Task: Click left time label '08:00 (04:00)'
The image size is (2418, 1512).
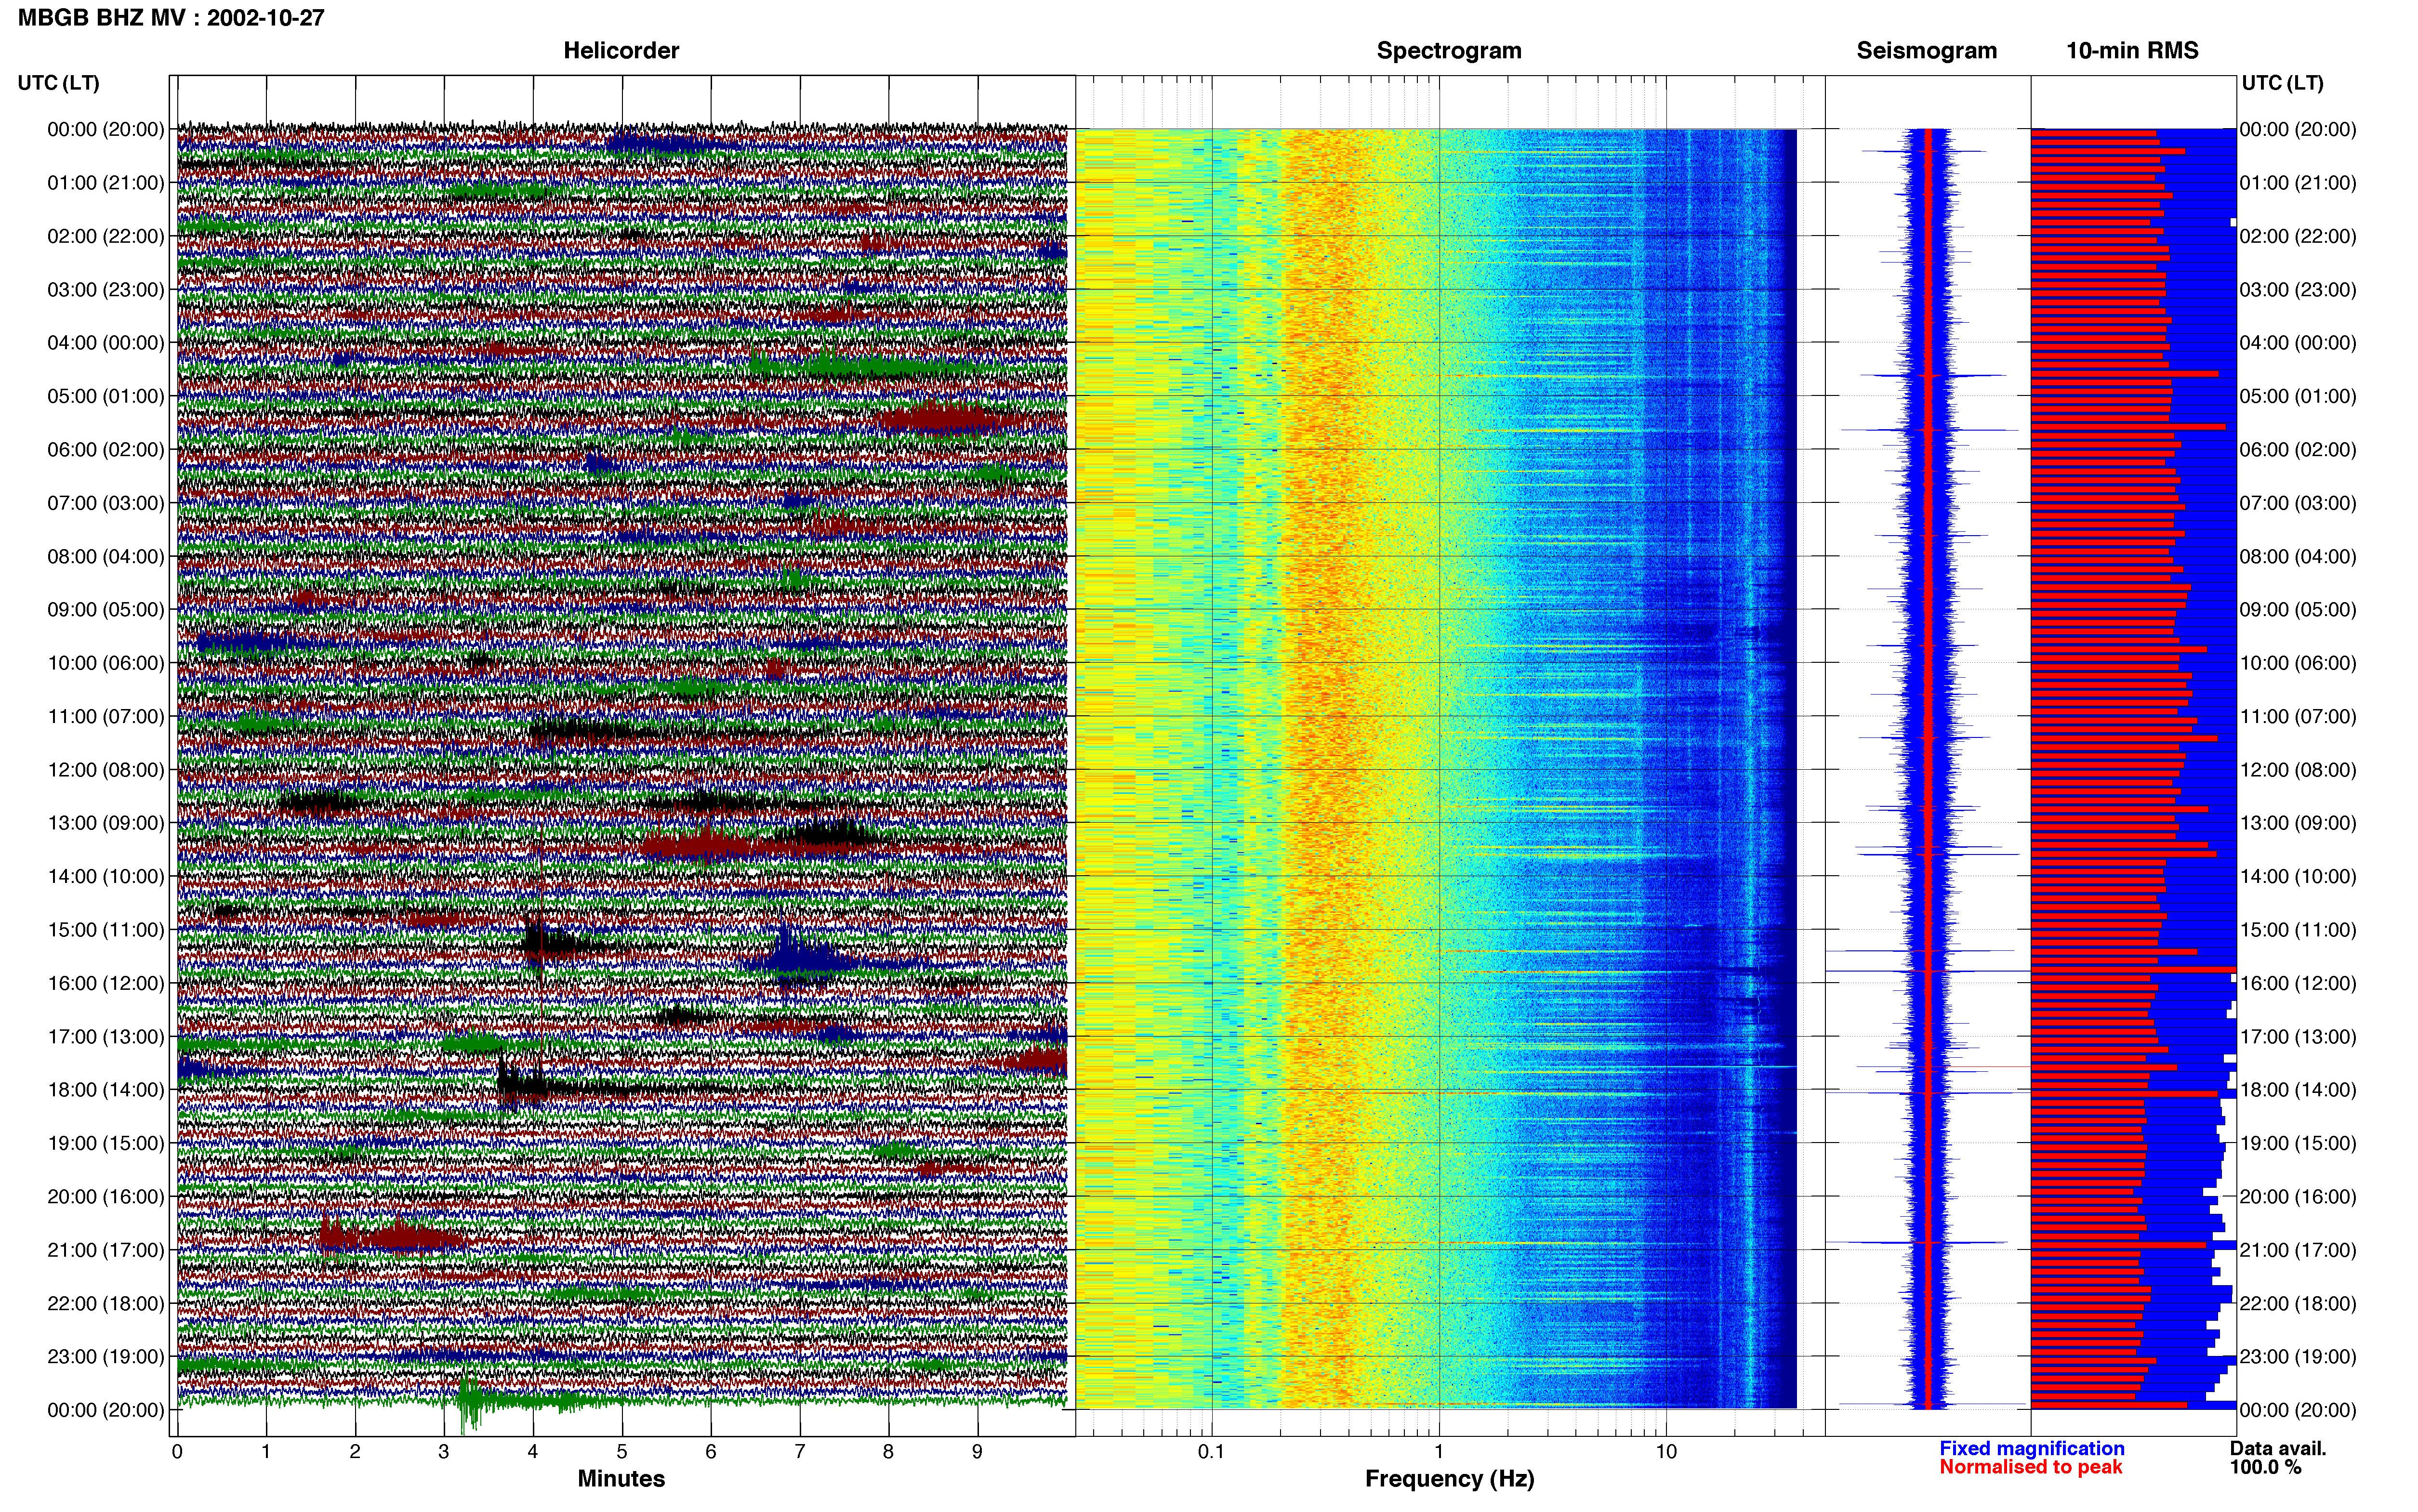Action: (106, 556)
